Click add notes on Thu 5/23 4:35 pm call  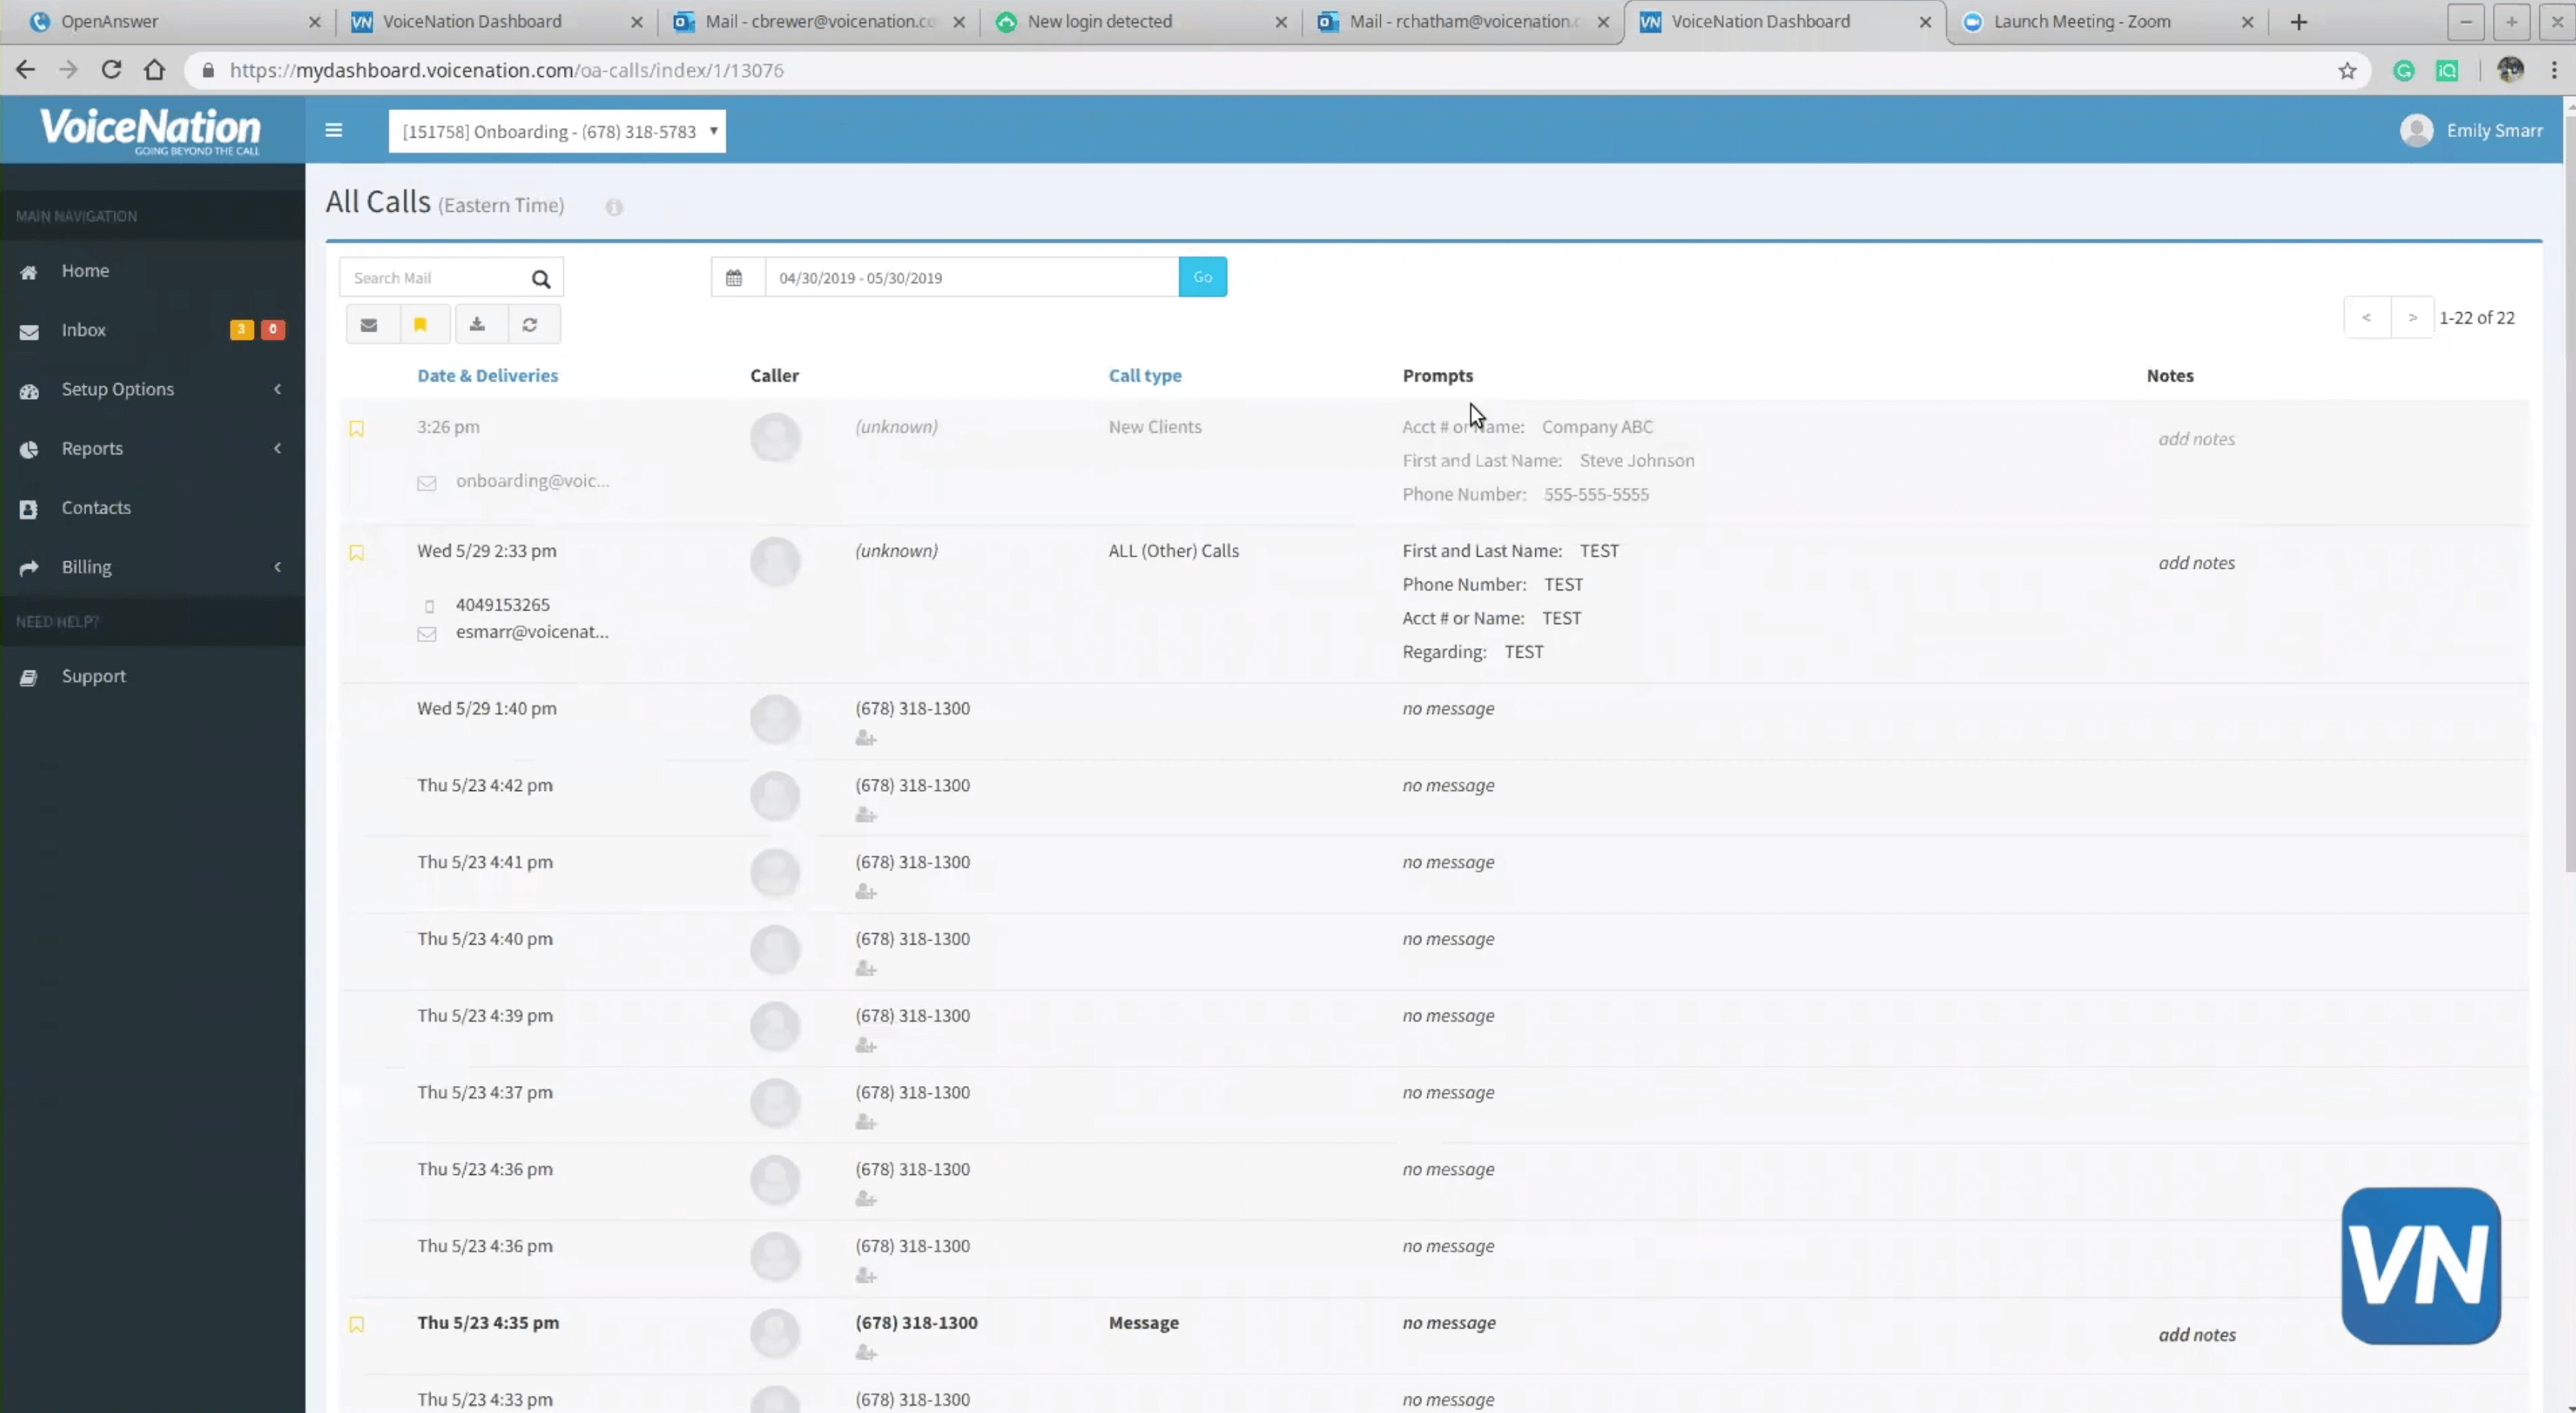click(x=2196, y=1334)
